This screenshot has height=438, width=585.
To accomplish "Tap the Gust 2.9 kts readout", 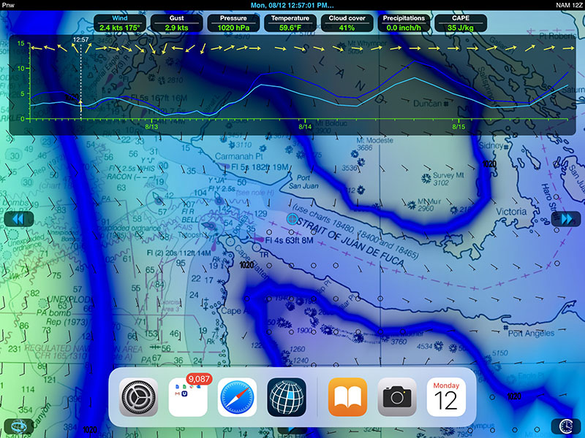I will [x=176, y=23].
